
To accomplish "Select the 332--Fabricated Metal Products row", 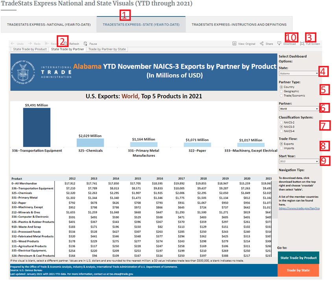I will point(33,237).
